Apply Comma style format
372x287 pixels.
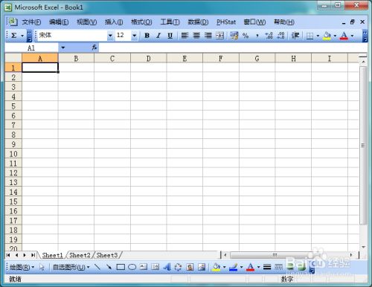[257, 36]
